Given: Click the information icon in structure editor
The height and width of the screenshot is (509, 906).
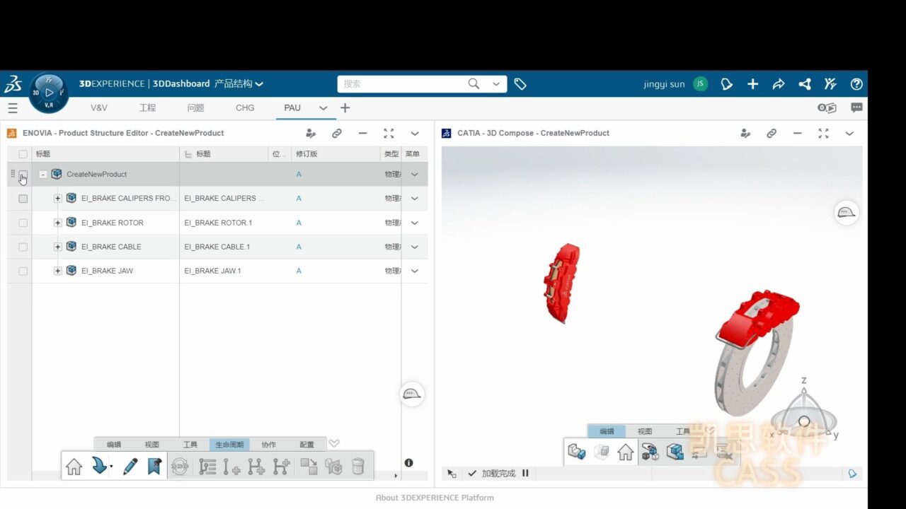Looking at the screenshot, I should 408,463.
